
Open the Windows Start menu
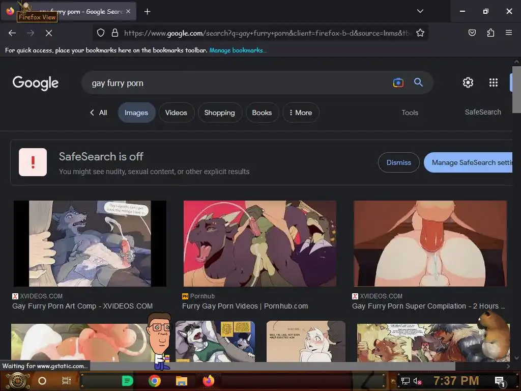[17, 381]
